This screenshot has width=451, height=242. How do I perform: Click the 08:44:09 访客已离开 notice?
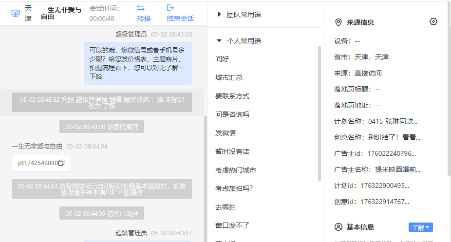coord(102,213)
